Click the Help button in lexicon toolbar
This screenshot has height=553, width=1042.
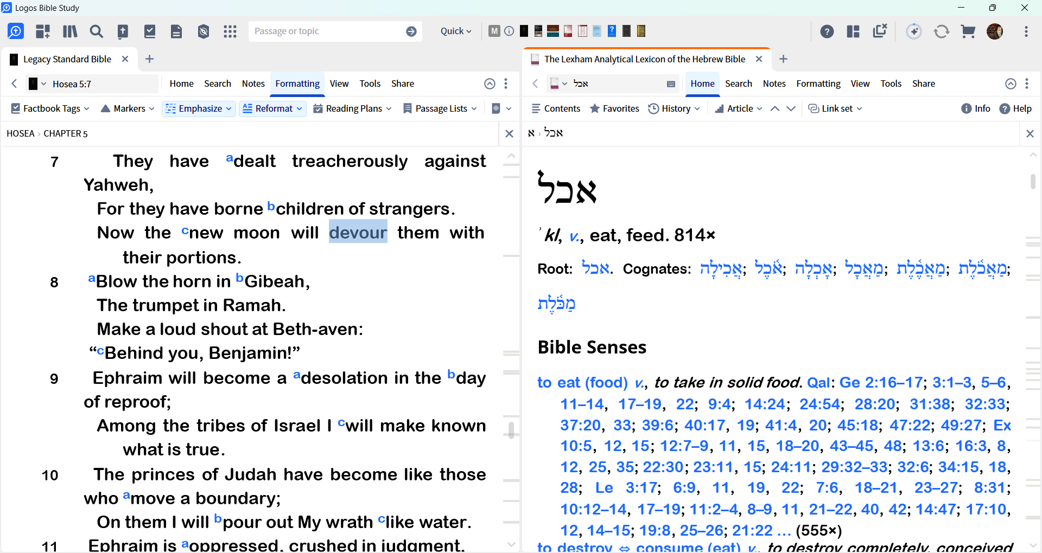click(1015, 108)
